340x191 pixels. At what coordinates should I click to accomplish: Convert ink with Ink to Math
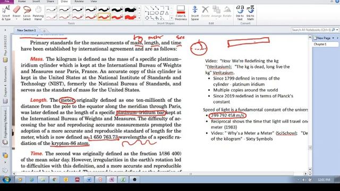(x=250, y=13)
